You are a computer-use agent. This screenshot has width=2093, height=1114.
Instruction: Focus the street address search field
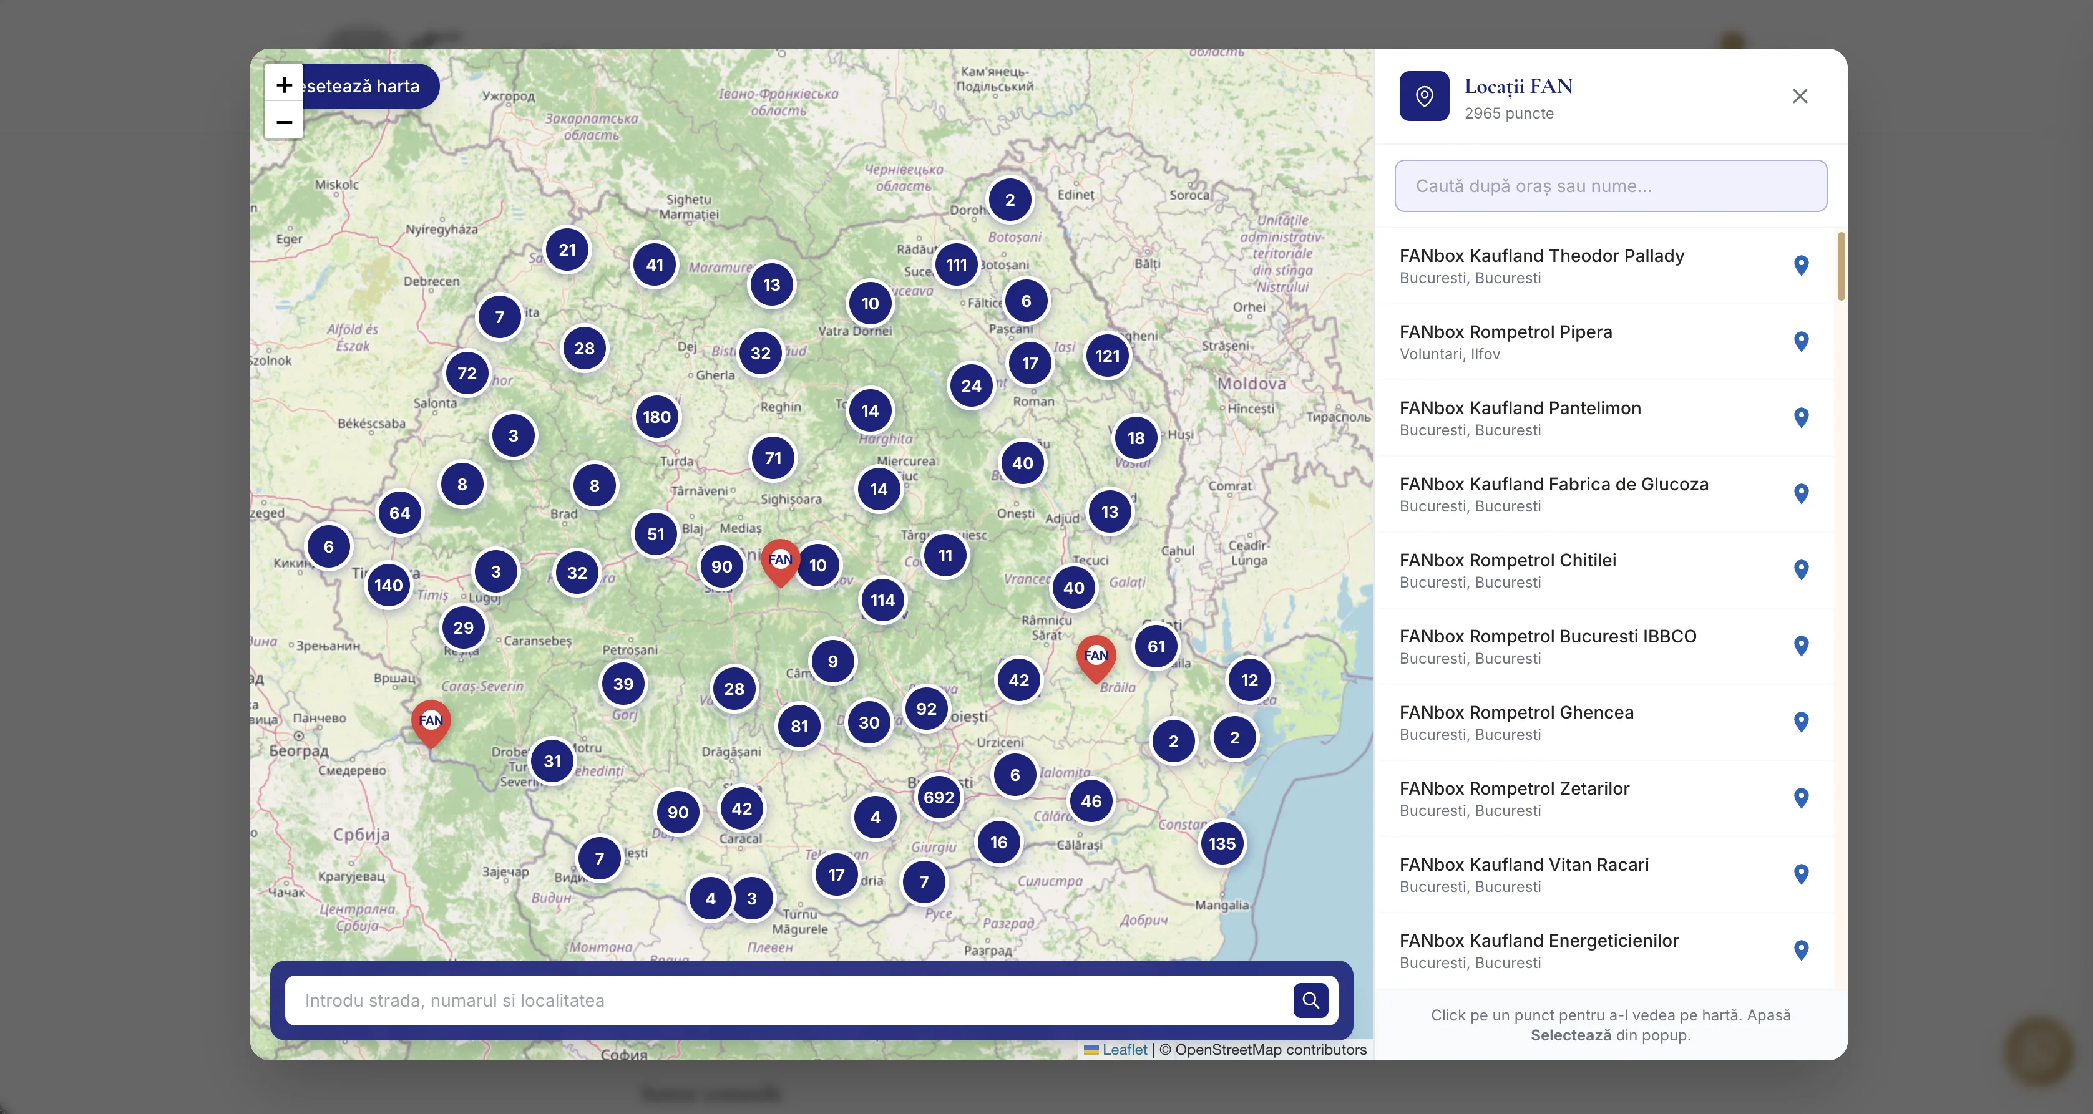(788, 1000)
